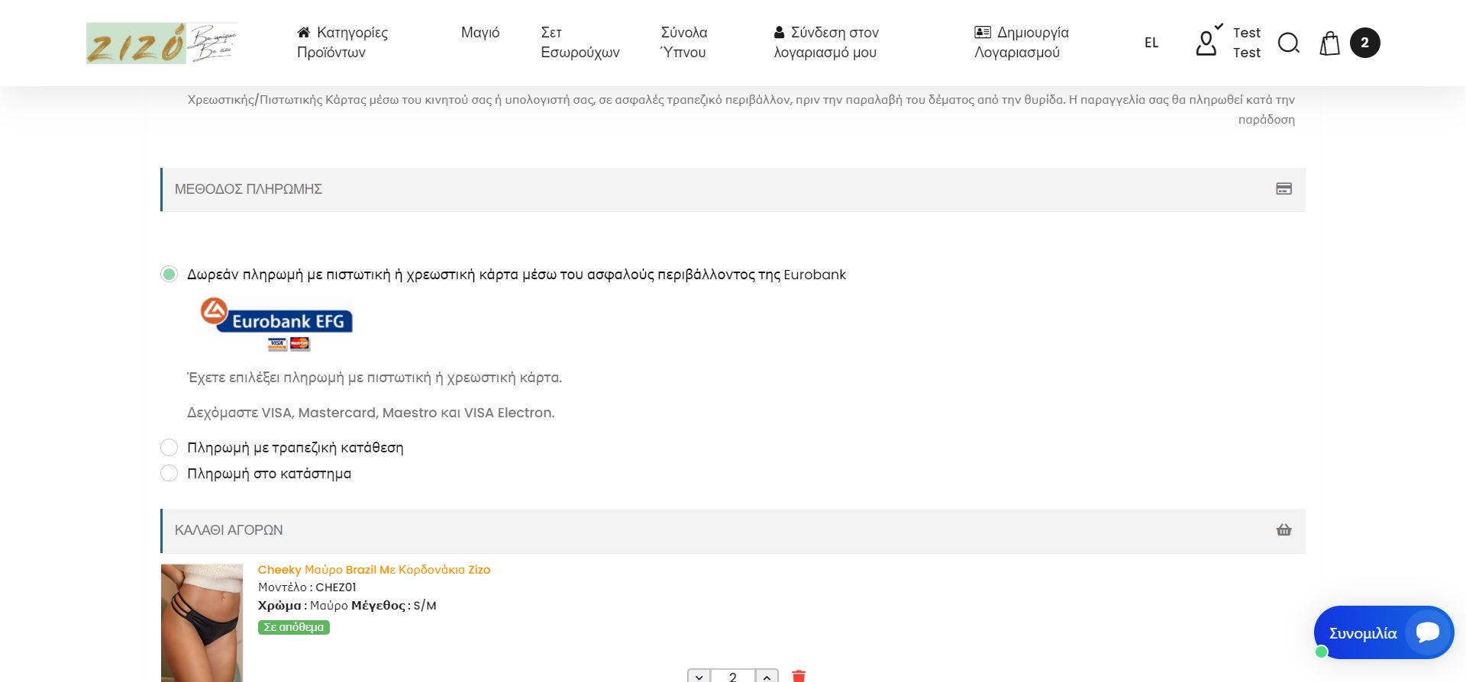The height and width of the screenshot is (682, 1466).
Task: Delete the cart item with trash icon
Action: click(799, 676)
